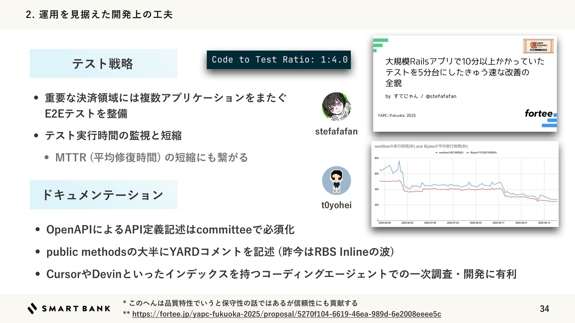Image resolution: width=575 pixels, height=323 pixels.
Task: Click sub-bullet about MTTR 平均修復時間
Action: (x=152, y=157)
